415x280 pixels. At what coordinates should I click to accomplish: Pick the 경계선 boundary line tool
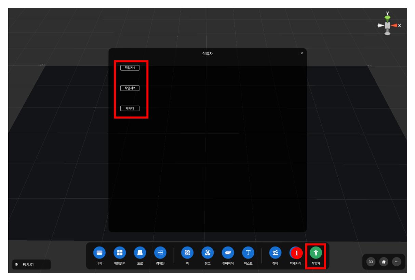tap(159, 253)
